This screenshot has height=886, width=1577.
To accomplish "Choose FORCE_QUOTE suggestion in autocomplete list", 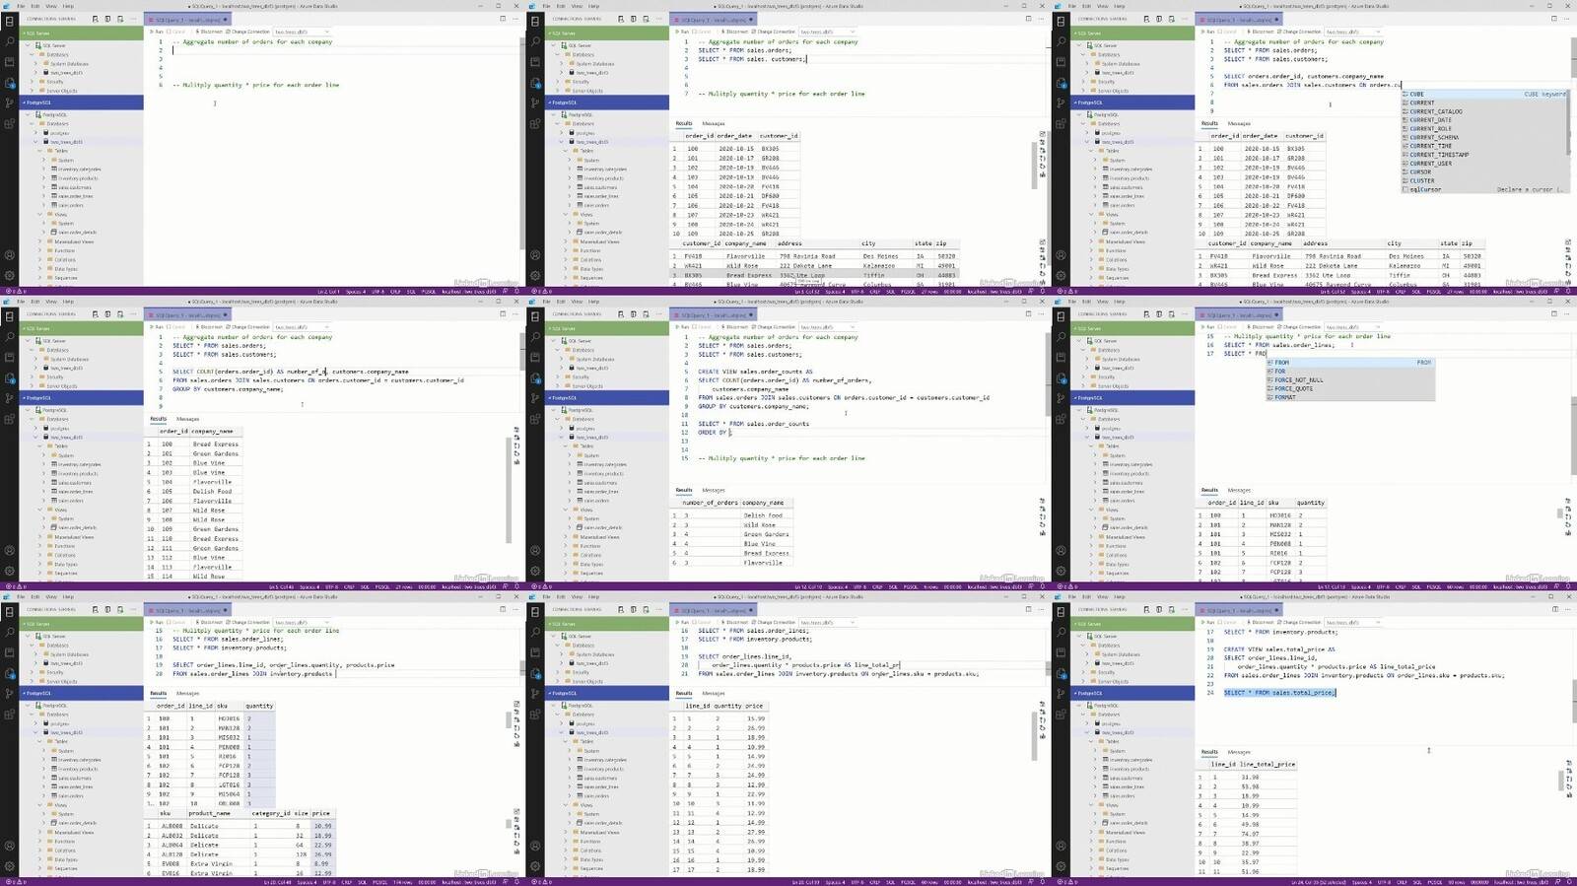I will pos(1351,388).
